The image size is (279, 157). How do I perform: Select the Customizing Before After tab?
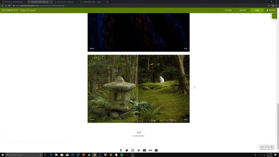39,2
